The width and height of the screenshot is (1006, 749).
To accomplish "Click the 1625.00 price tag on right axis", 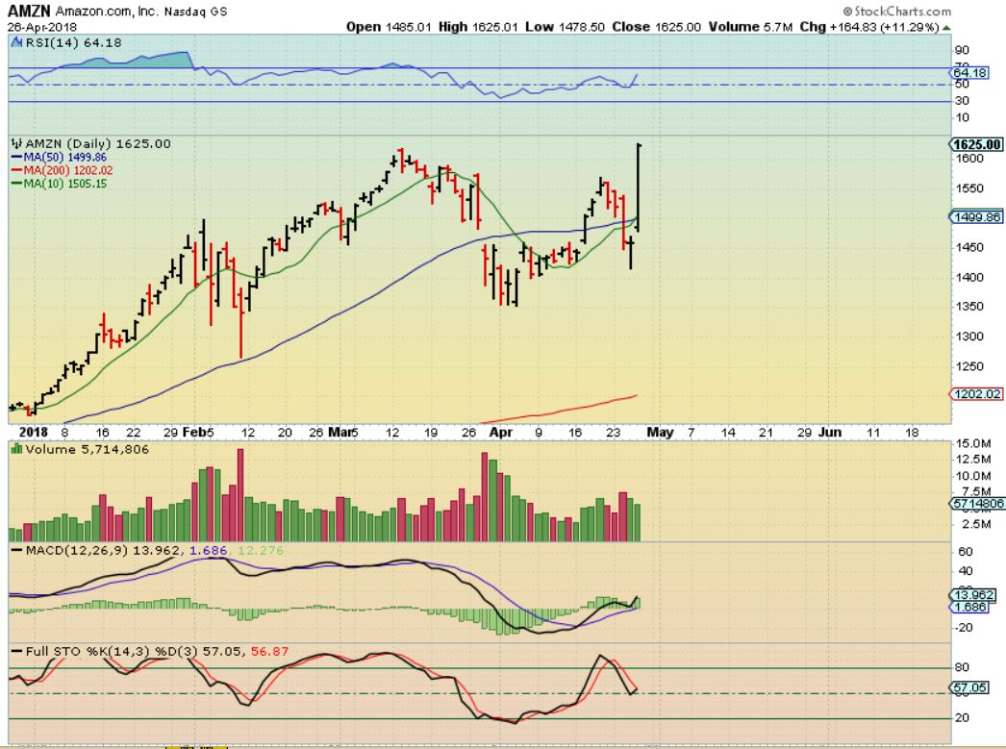I will pos(976,144).
